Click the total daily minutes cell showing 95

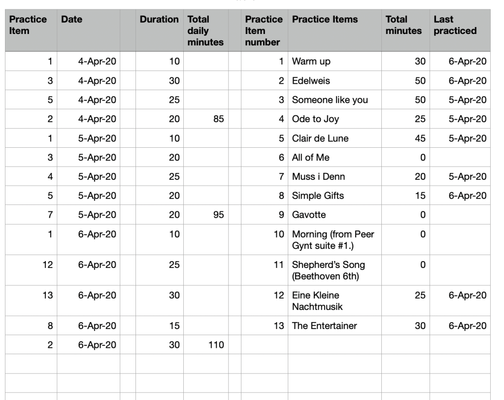[x=205, y=215]
